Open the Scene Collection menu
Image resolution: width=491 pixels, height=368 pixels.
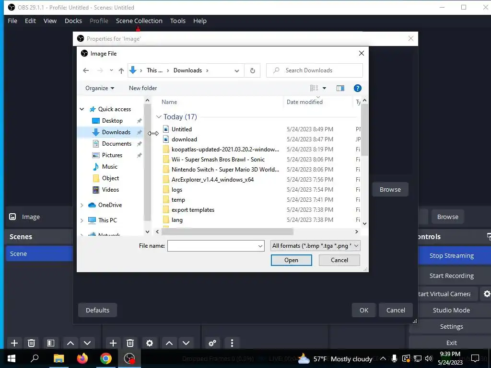point(139,21)
